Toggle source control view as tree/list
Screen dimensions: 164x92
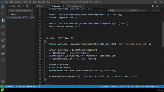tap(19, 6)
